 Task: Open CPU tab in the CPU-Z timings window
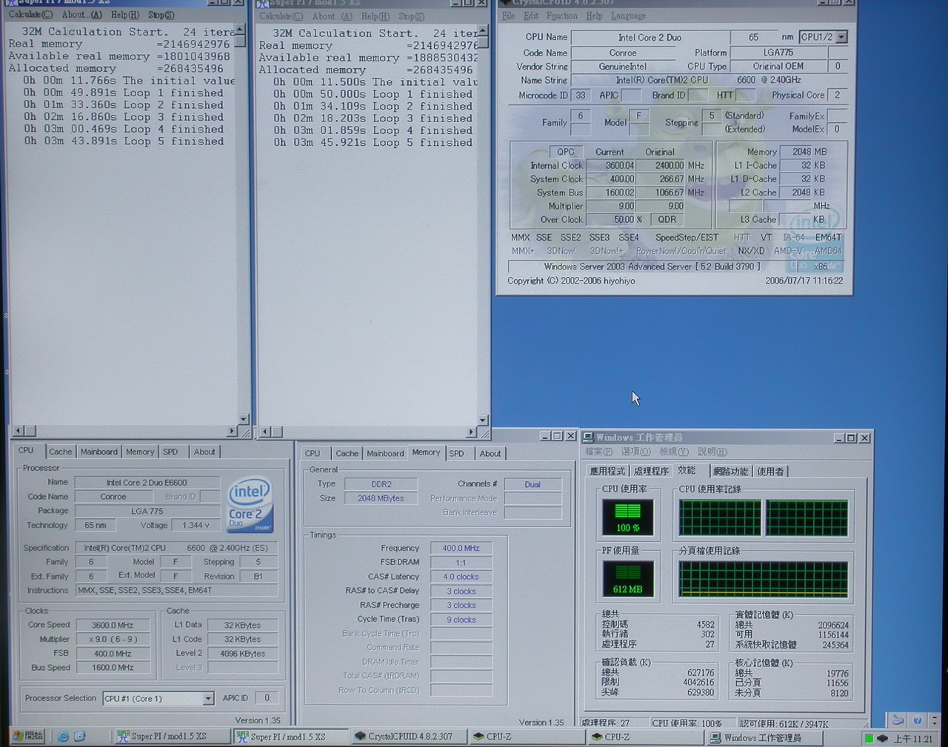coord(313,453)
